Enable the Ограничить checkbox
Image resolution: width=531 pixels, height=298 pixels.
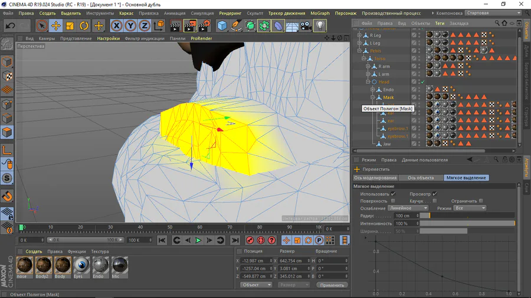click(x=481, y=201)
